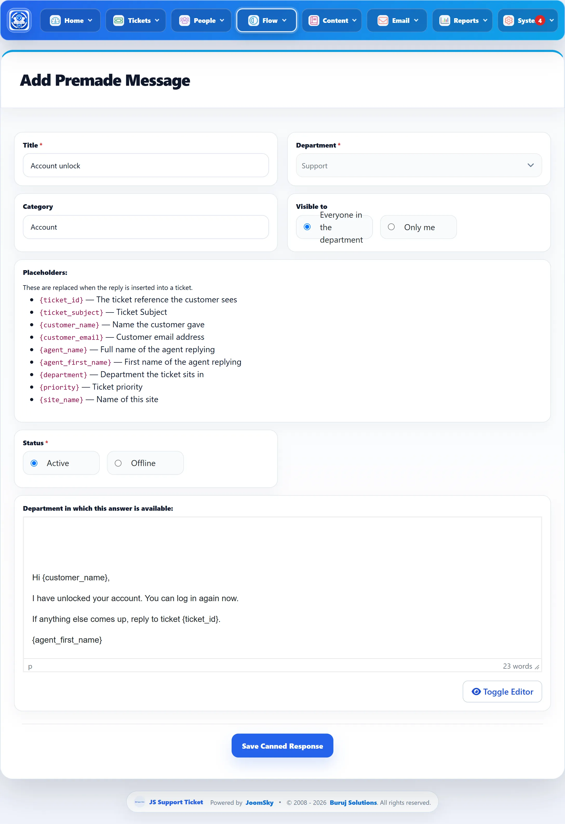565x824 pixels.
Task: Click the p element path indicator
Action: [x=30, y=667]
